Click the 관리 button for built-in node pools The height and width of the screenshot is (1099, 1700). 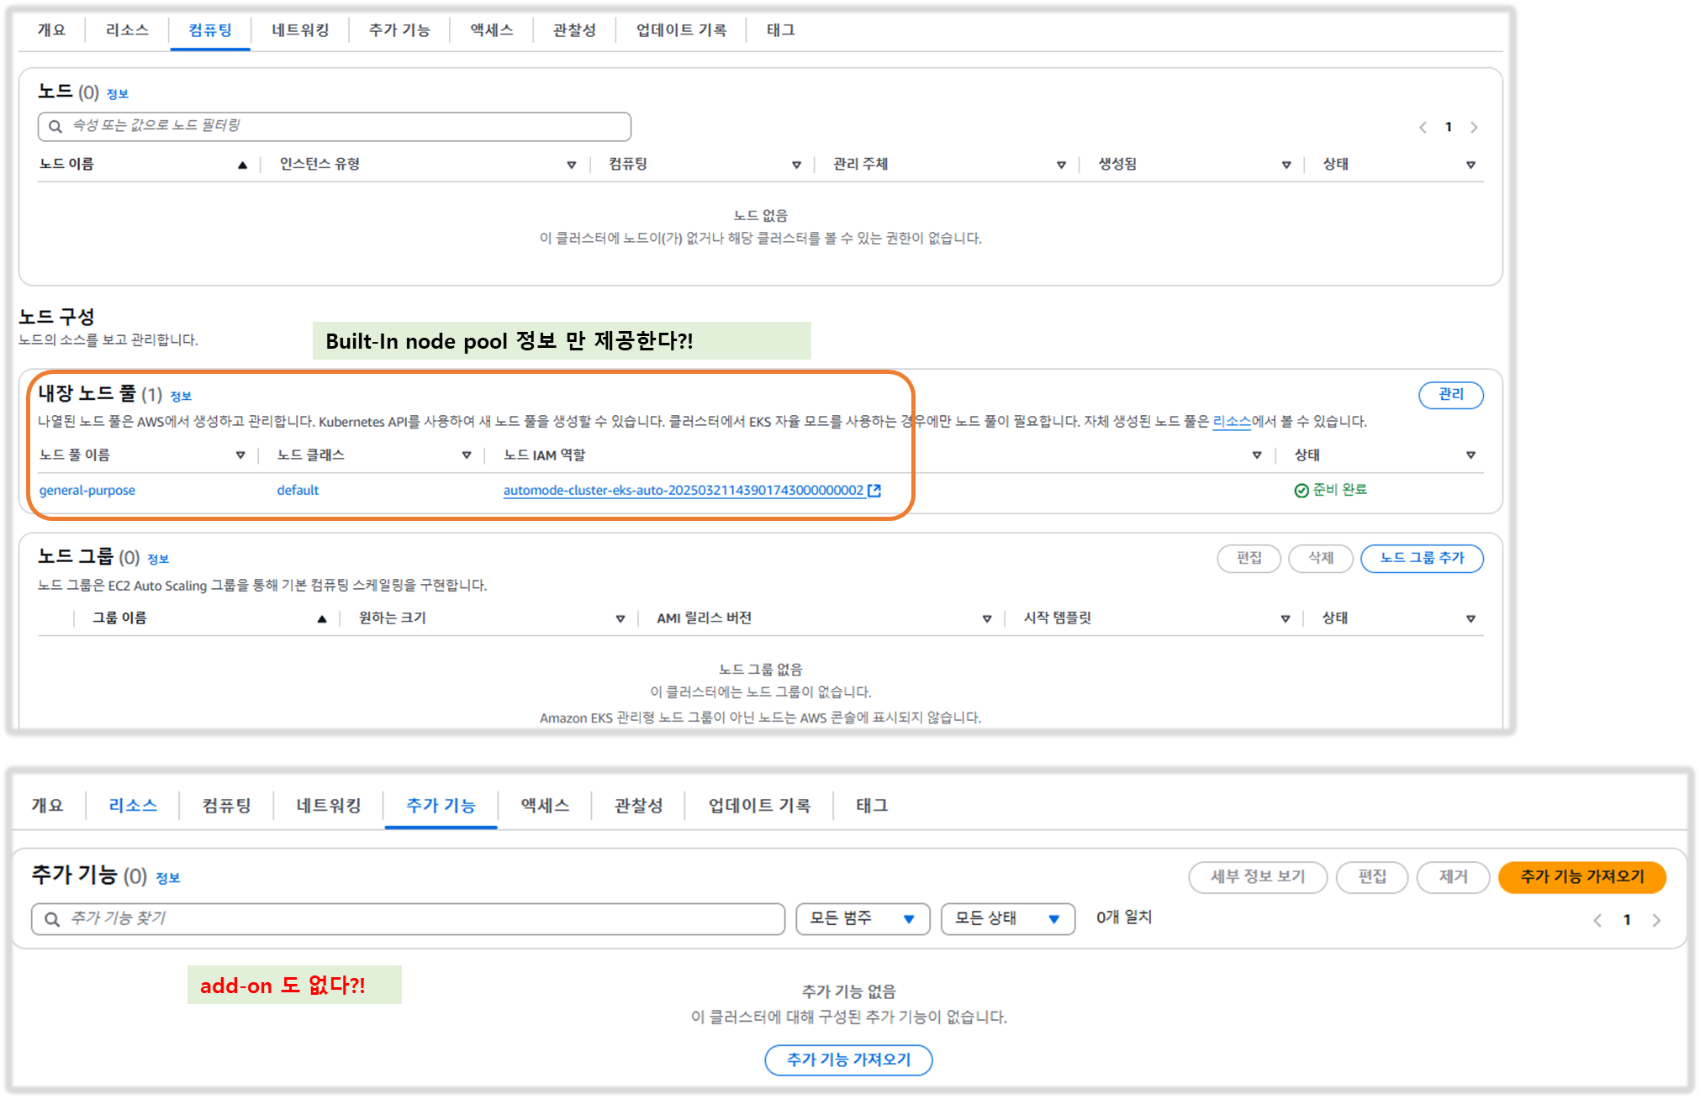(x=1450, y=394)
